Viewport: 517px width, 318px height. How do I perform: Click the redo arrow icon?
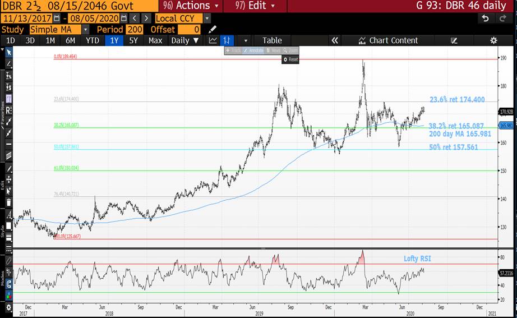[503, 18]
